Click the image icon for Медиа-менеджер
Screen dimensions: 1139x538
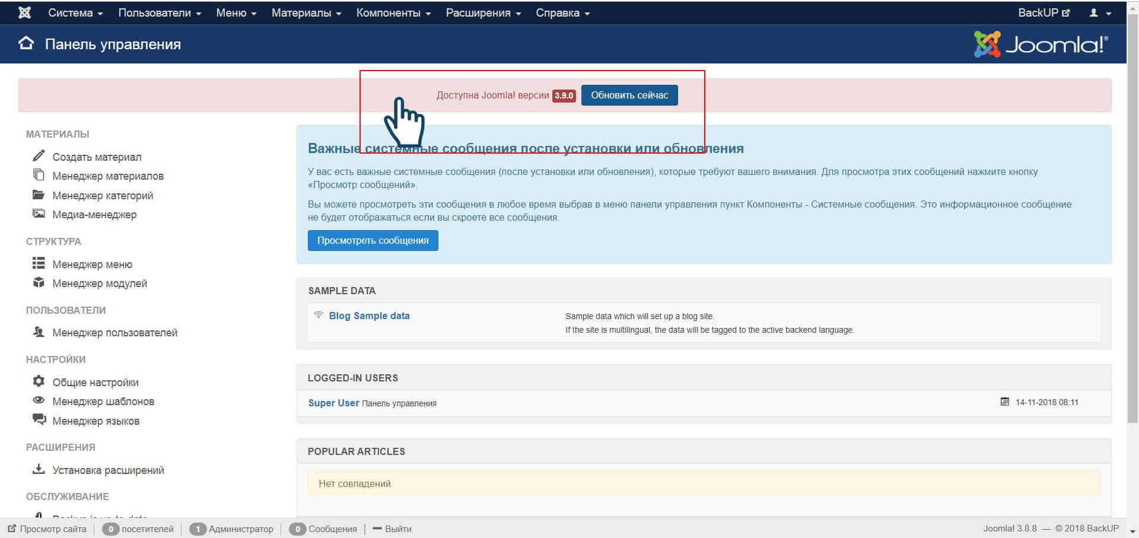pos(39,214)
